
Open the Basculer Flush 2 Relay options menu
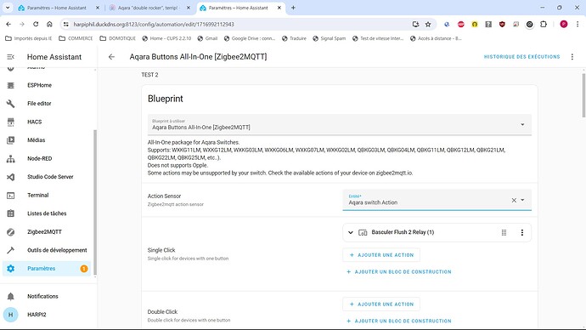coord(522,233)
